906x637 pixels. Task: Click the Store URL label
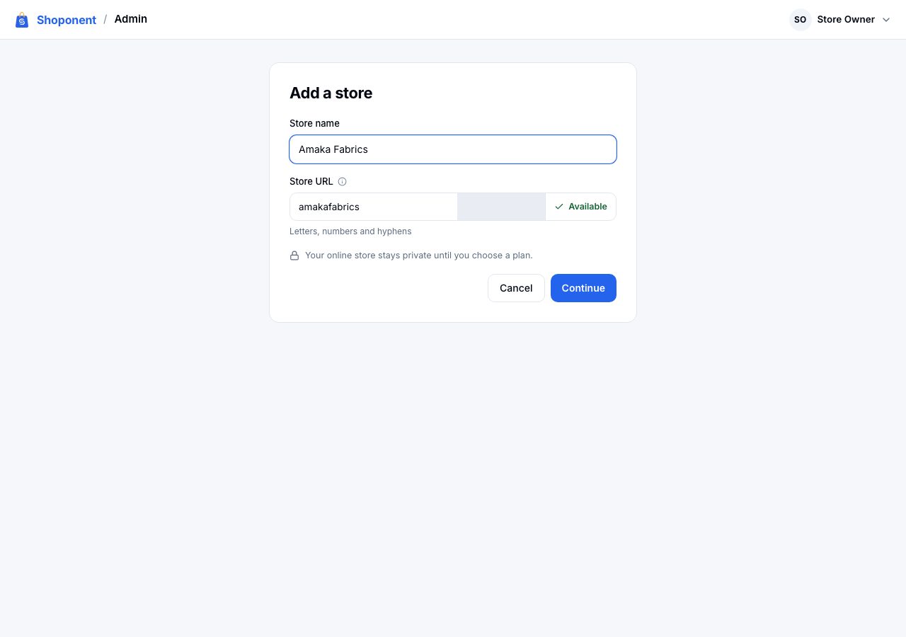click(311, 181)
